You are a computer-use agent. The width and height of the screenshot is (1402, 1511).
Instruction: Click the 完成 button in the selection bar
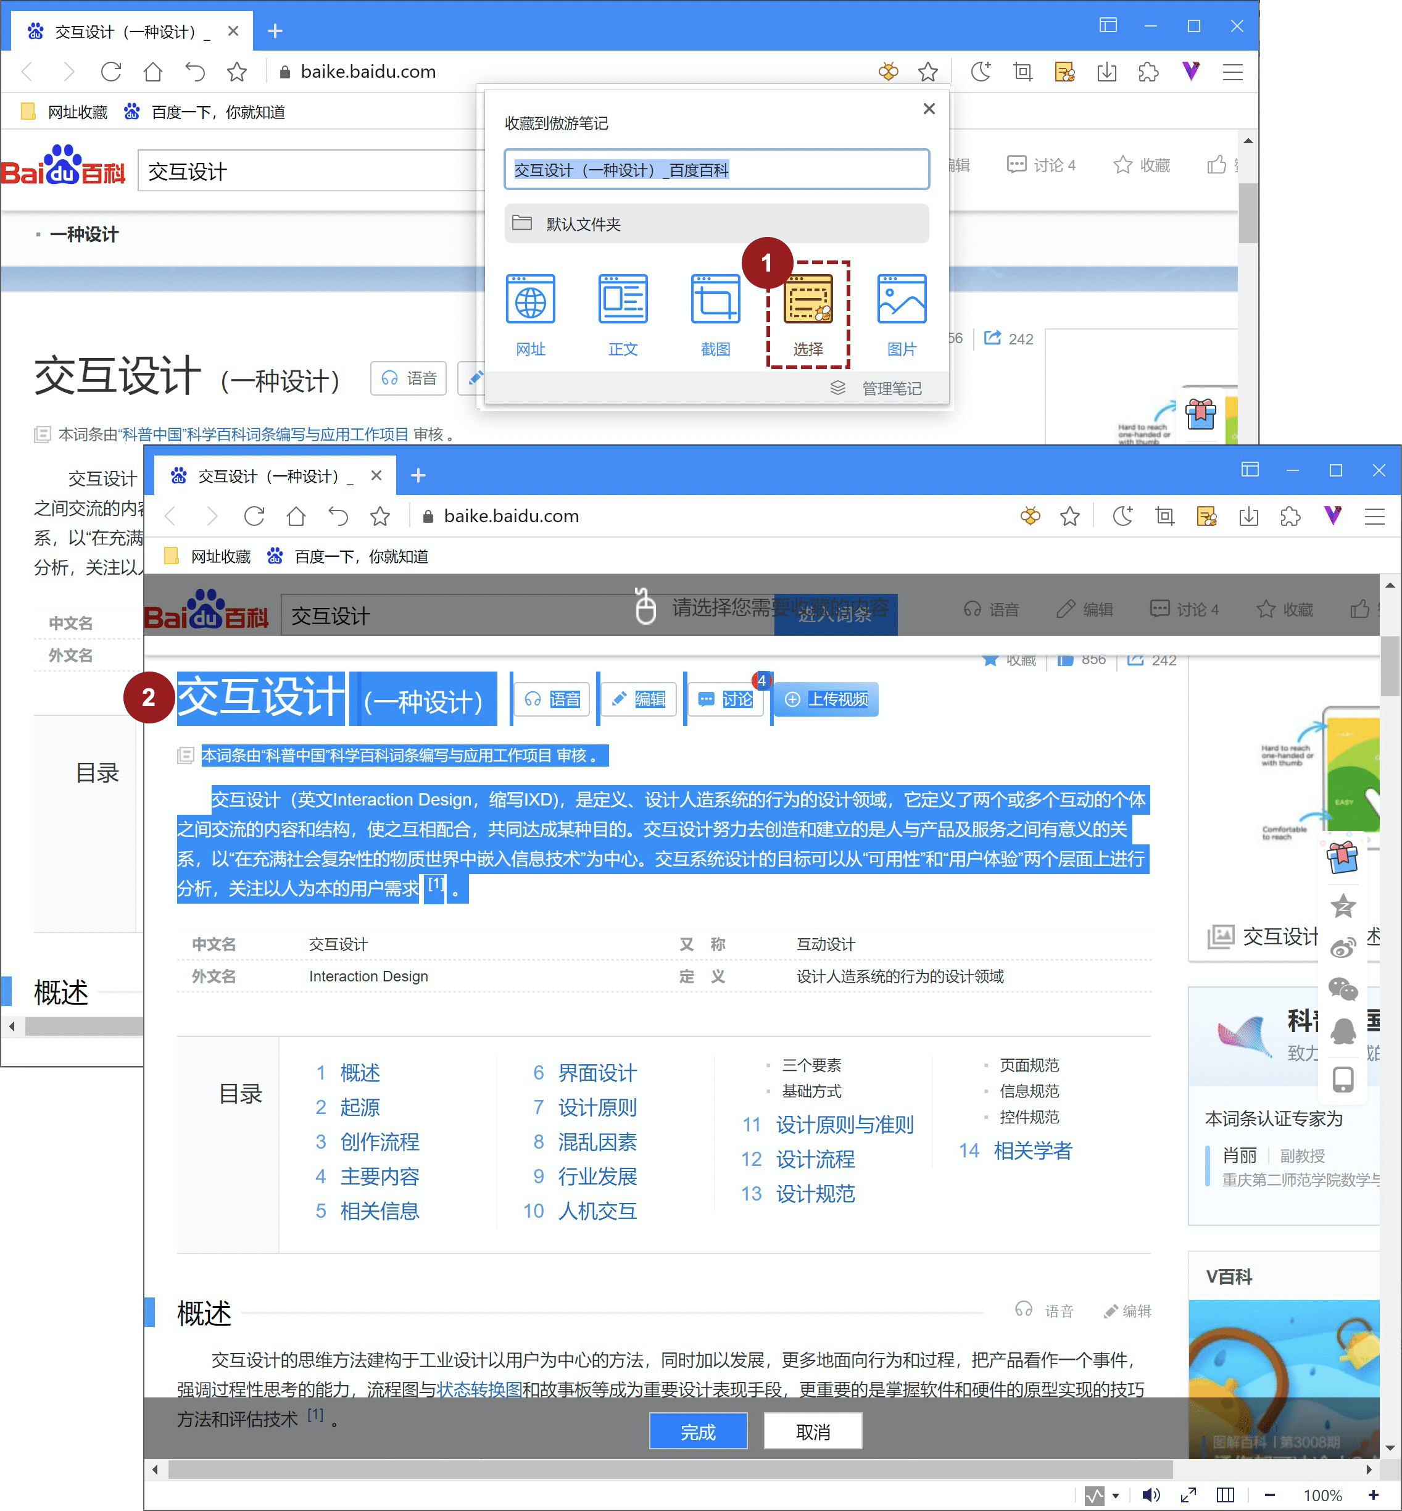(x=698, y=1431)
